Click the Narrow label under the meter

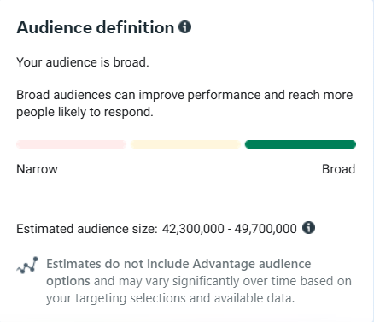37,169
